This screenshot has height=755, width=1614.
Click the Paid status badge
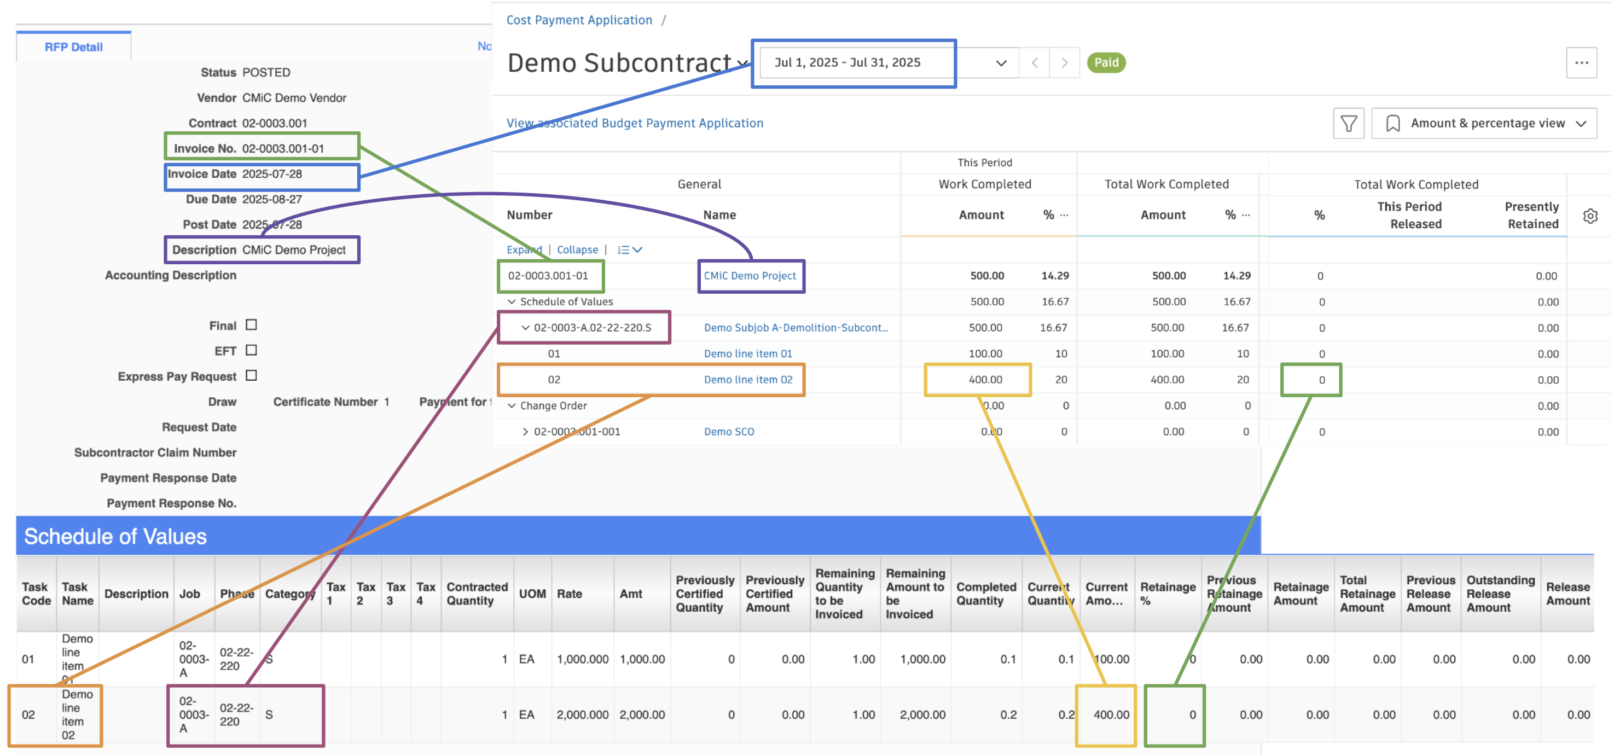click(x=1106, y=63)
